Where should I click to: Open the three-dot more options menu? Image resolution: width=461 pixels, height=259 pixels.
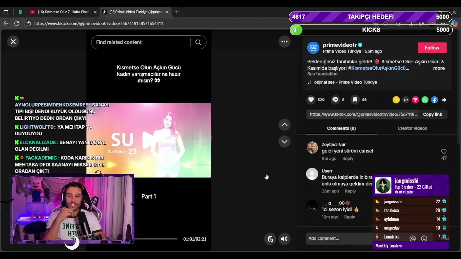[285, 41]
